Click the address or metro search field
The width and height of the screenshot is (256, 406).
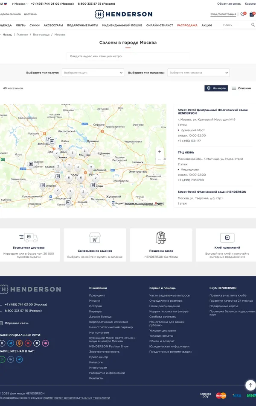tap(128, 56)
